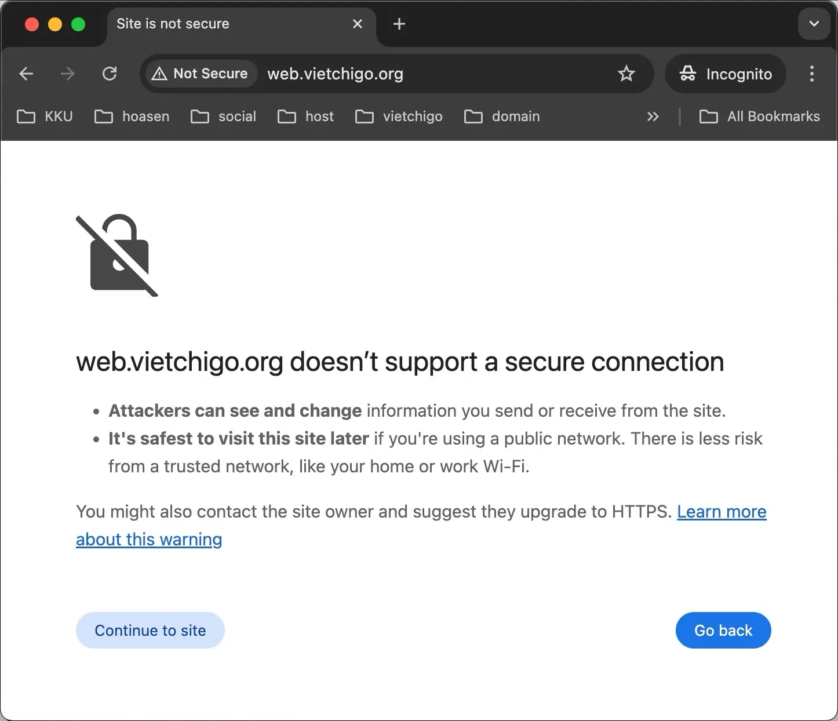Open the hoasen bookmarks folder
The width and height of the screenshot is (838, 721).
pyautogui.click(x=132, y=116)
